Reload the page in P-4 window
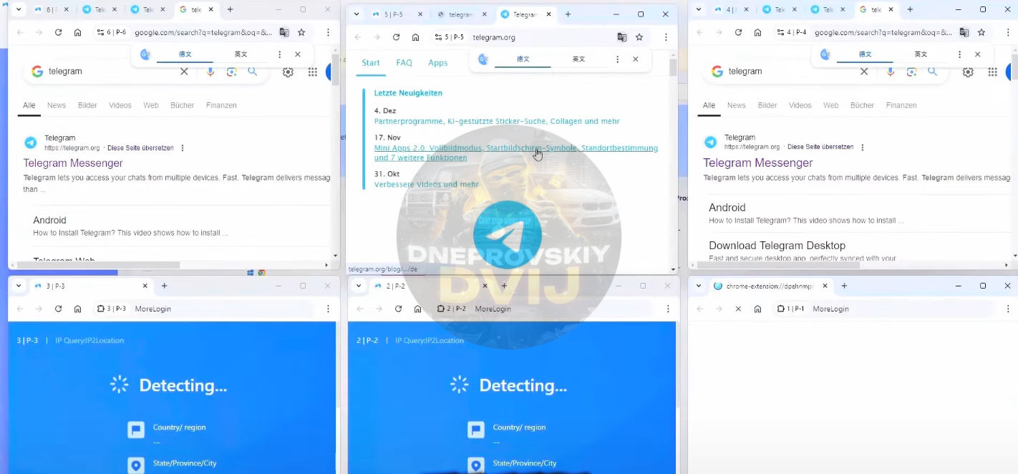Image resolution: width=1018 pixels, height=474 pixels. 738,32
